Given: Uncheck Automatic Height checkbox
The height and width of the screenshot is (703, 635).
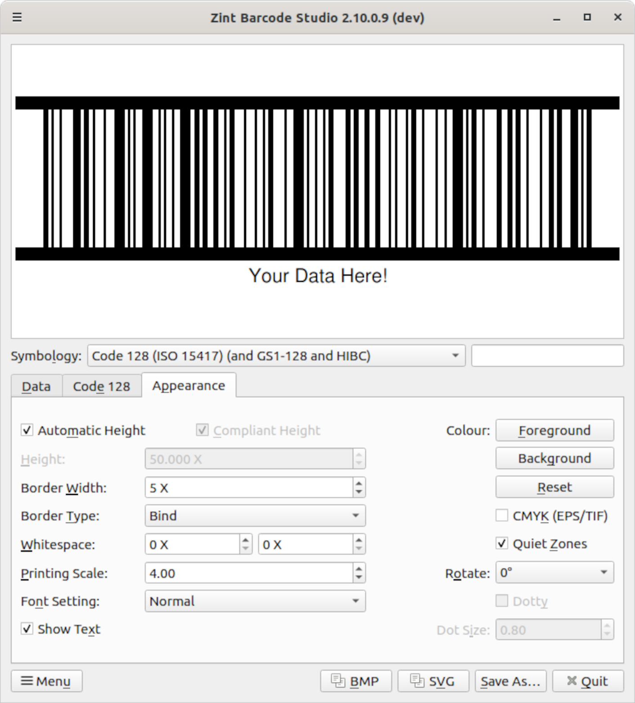Looking at the screenshot, I should click(27, 430).
